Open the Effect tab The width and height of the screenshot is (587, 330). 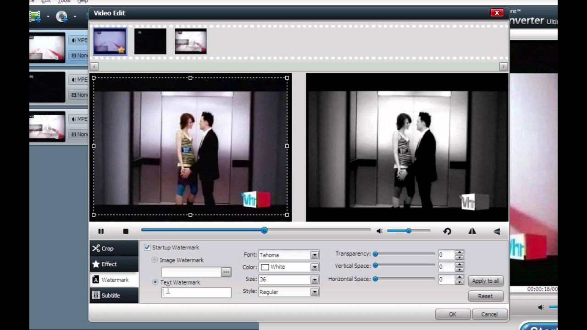point(114,264)
